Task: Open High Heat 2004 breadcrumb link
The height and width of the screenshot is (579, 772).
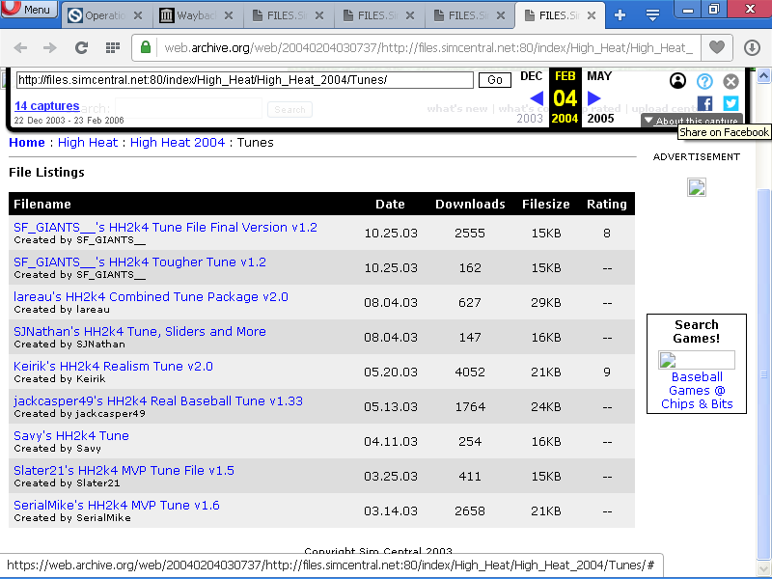Action: (178, 143)
